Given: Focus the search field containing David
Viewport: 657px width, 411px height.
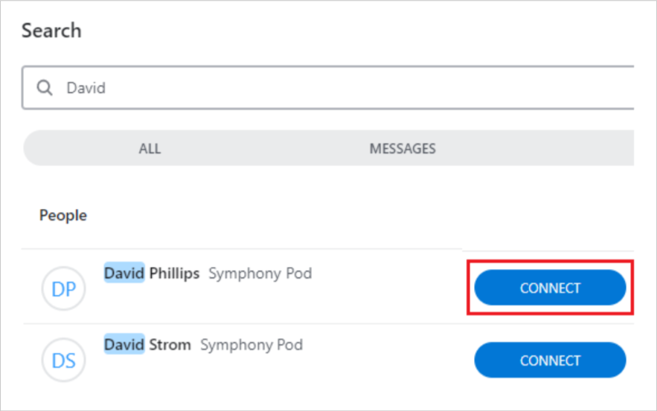Looking at the screenshot, I should (328, 88).
